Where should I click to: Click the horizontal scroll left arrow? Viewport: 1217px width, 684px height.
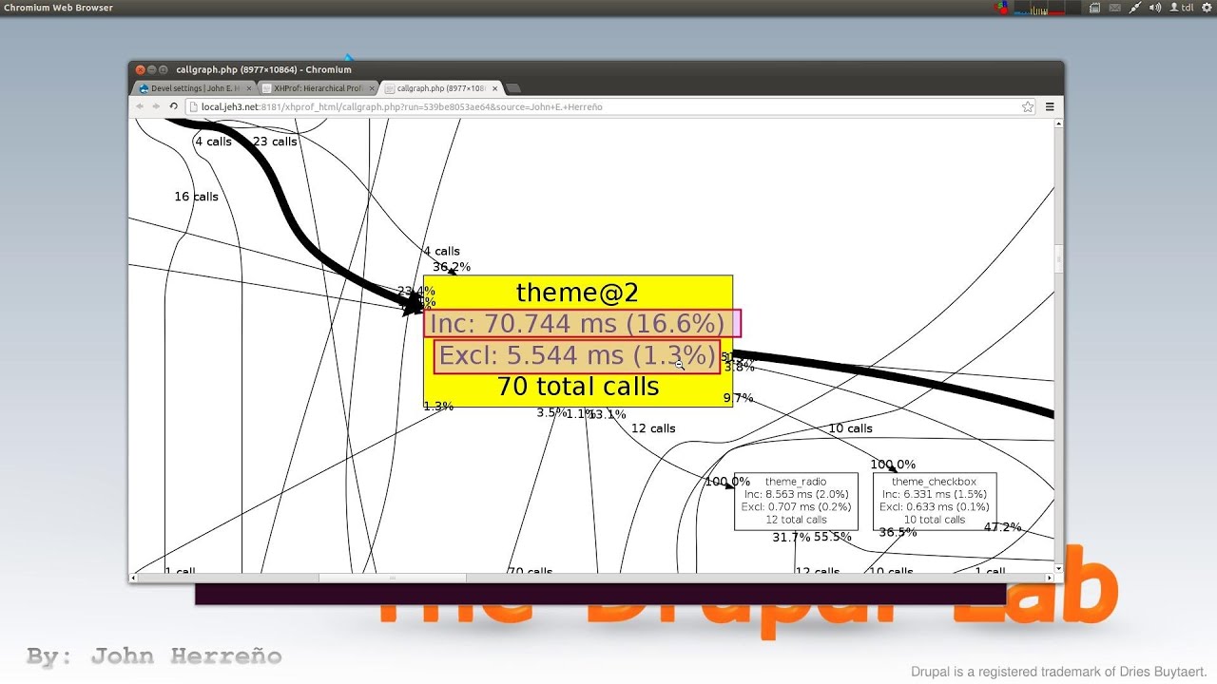pyautogui.click(x=134, y=578)
